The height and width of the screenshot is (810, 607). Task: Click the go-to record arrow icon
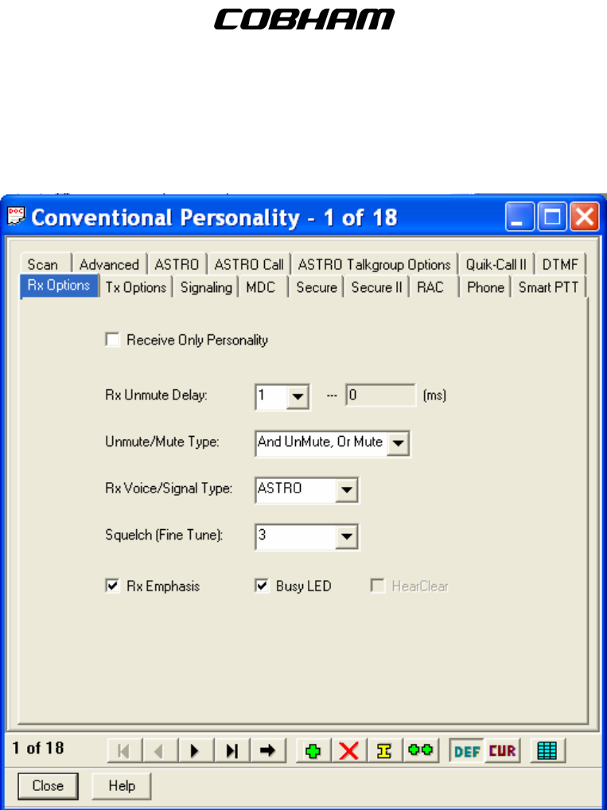pyautogui.click(x=267, y=750)
